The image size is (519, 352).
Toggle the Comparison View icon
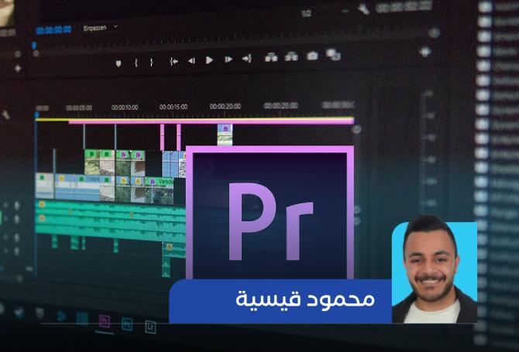[x=333, y=54]
